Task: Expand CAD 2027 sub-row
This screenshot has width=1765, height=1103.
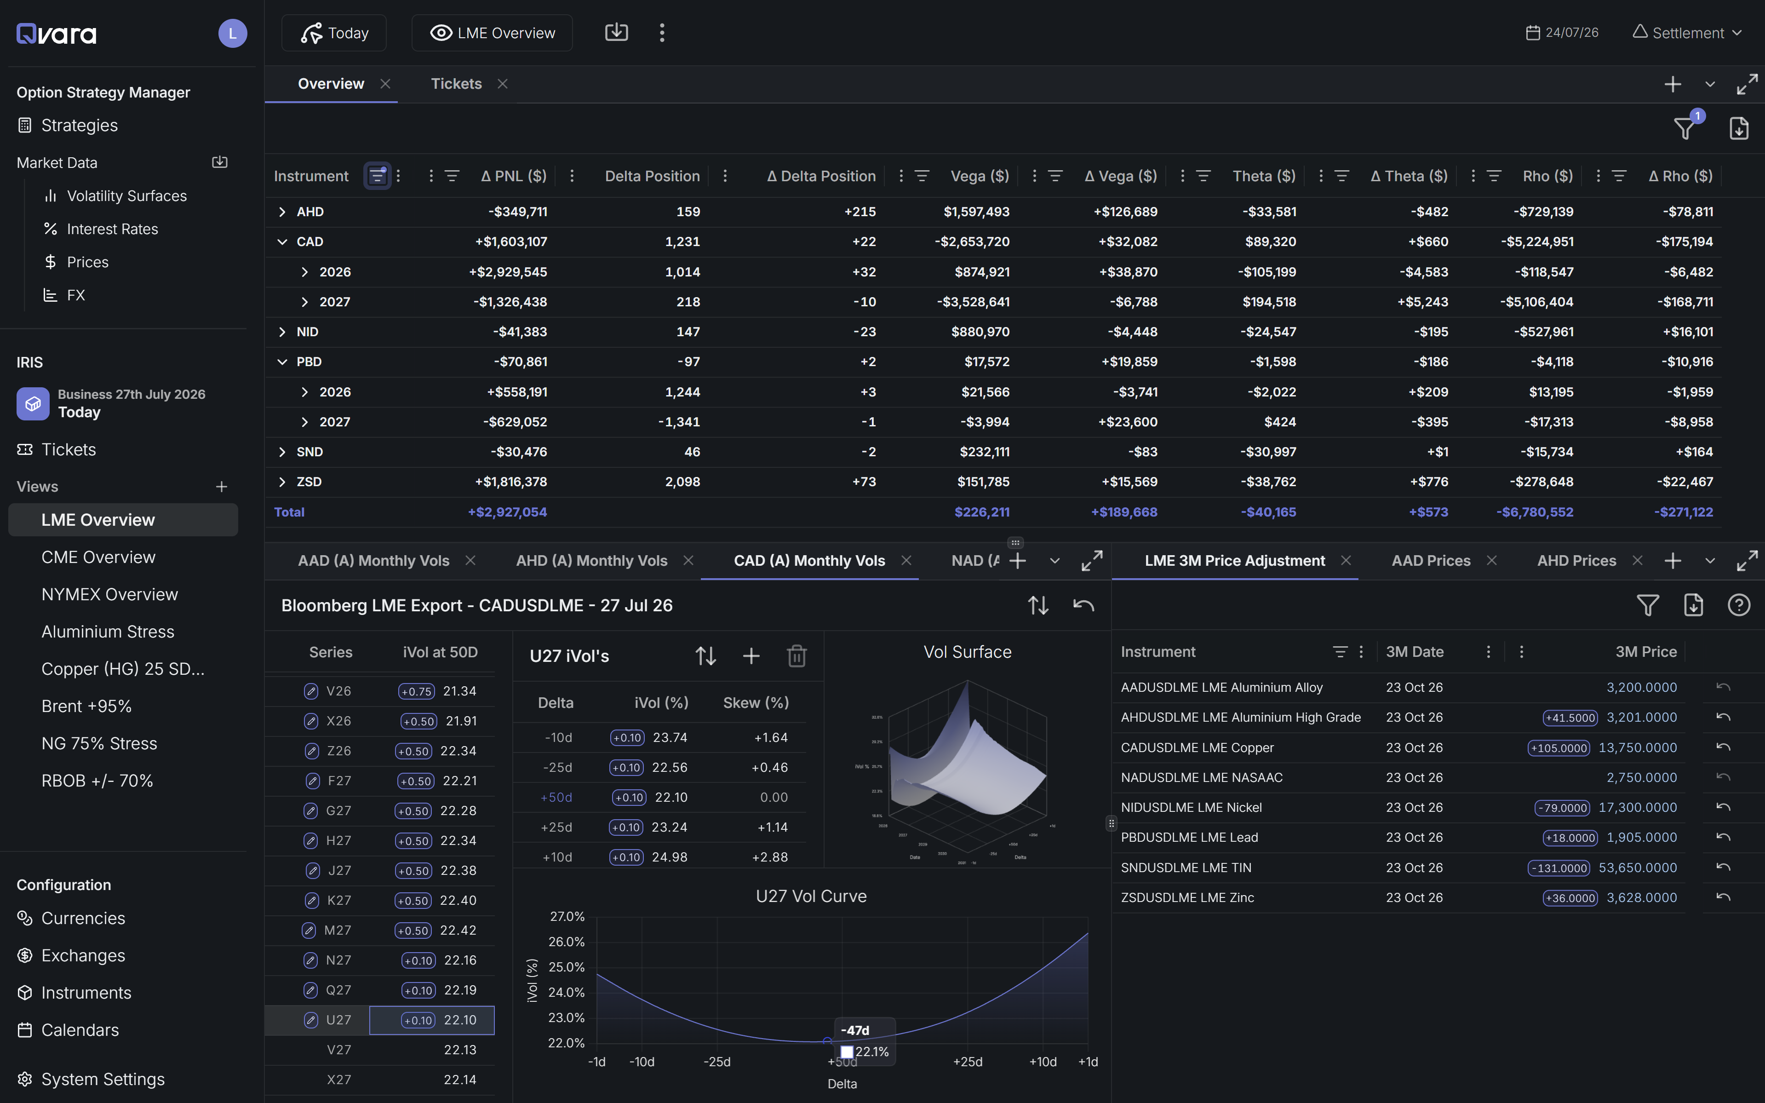Action: tap(305, 302)
